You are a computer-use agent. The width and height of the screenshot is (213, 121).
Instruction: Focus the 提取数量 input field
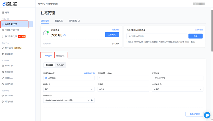(x=123, y=78)
